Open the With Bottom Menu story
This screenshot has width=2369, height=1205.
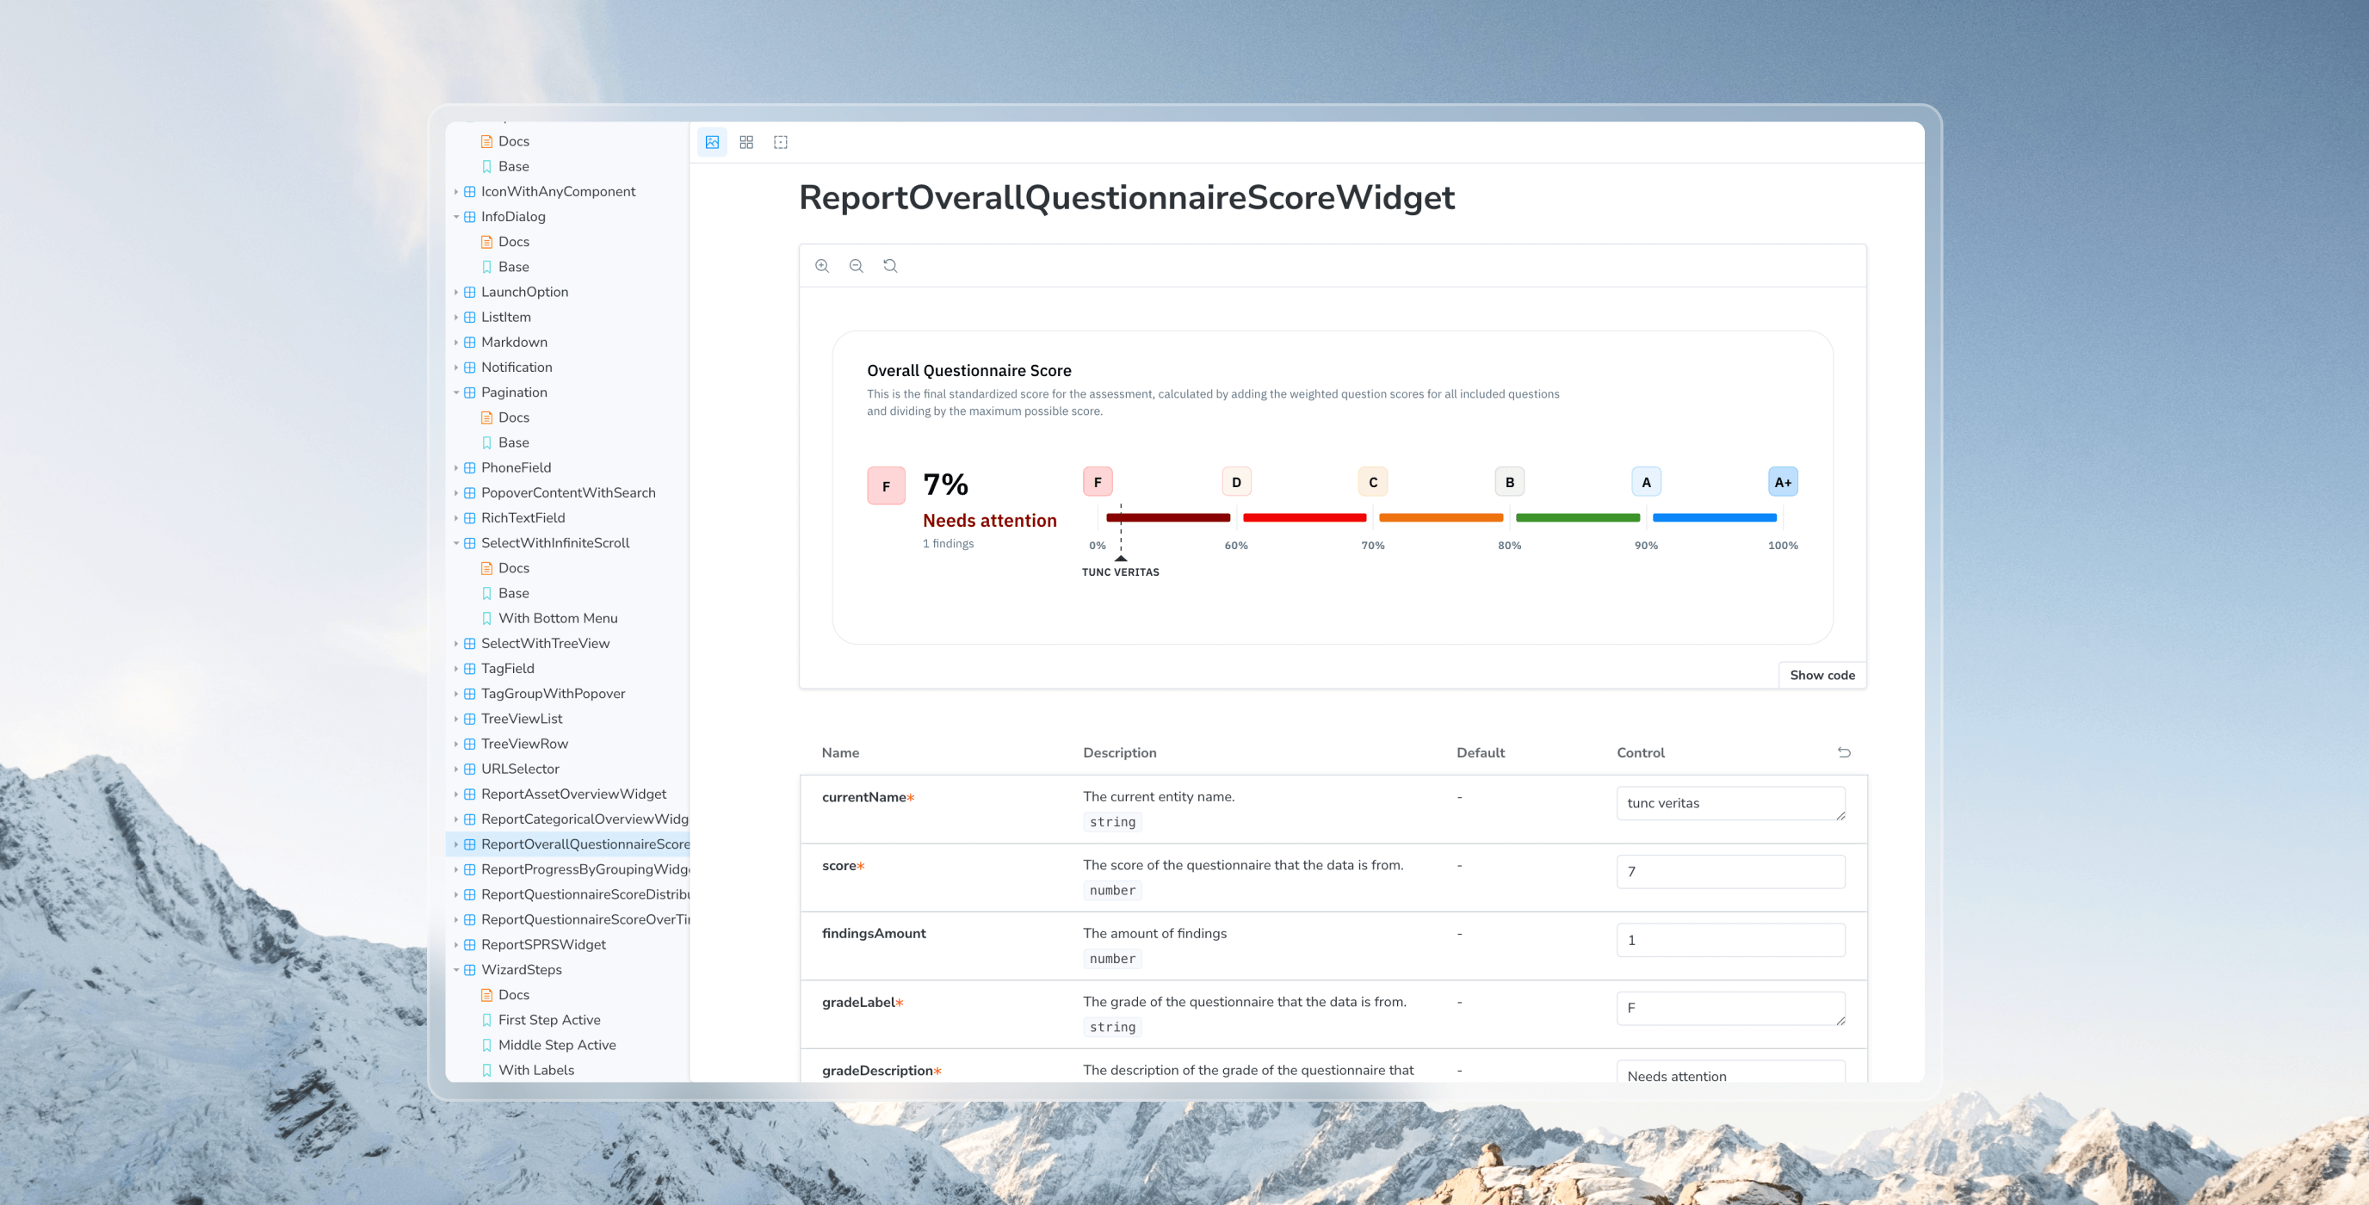(x=557, y=618)
